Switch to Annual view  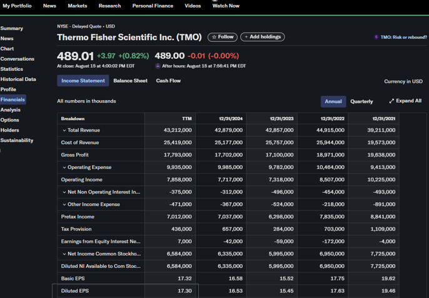click(x=333, y=101)
